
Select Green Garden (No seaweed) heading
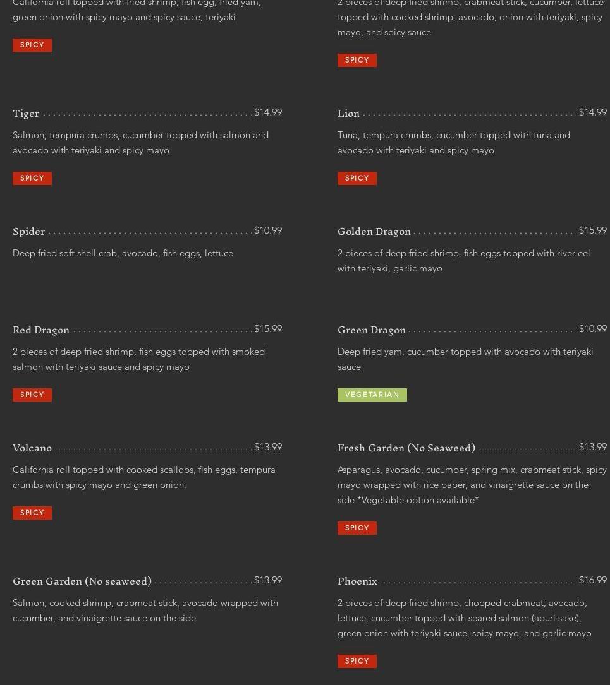pos(82,581)
